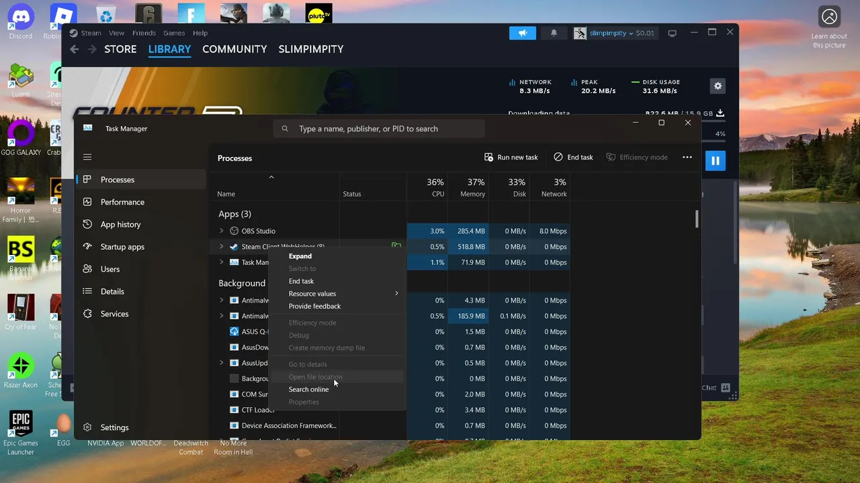Viewport: 860px width, 483px height.
Task: Click the Steam announcements megaphone button
Action: (x=523, y=33)
